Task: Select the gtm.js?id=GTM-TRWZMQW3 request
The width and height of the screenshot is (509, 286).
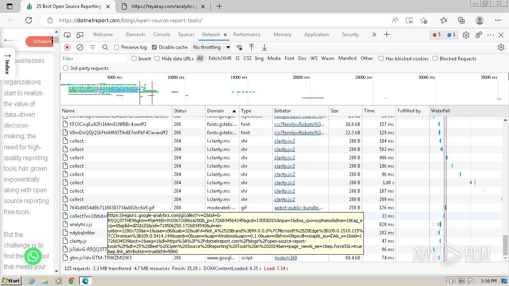Action: point(101,258)
